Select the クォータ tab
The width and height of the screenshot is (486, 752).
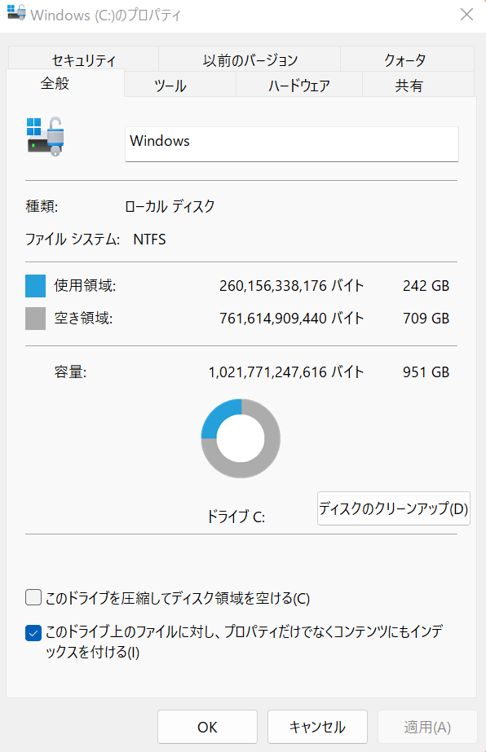coord(407,59)
